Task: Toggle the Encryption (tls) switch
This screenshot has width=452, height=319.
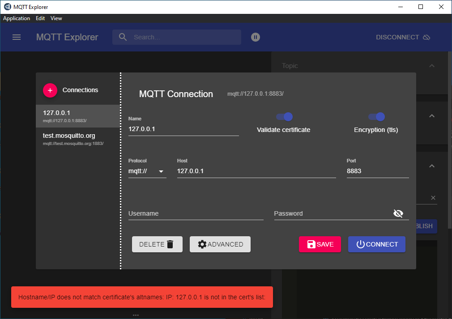Action: pos(376,117)
